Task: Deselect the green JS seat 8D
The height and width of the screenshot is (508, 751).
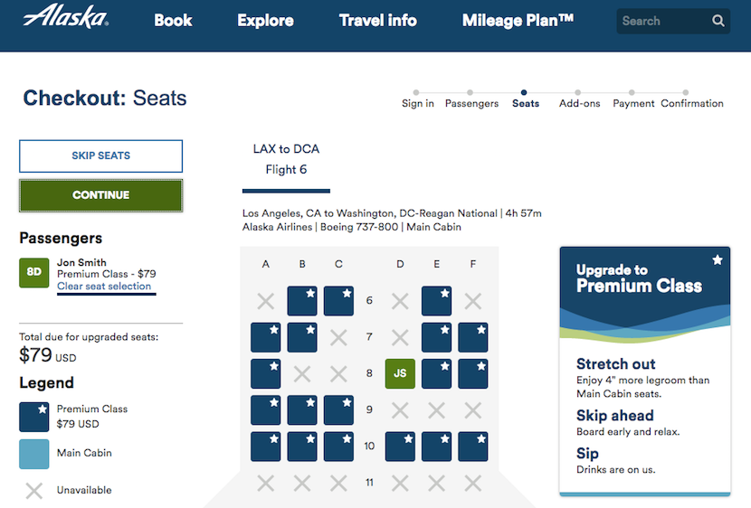Action: pos(400,373)
